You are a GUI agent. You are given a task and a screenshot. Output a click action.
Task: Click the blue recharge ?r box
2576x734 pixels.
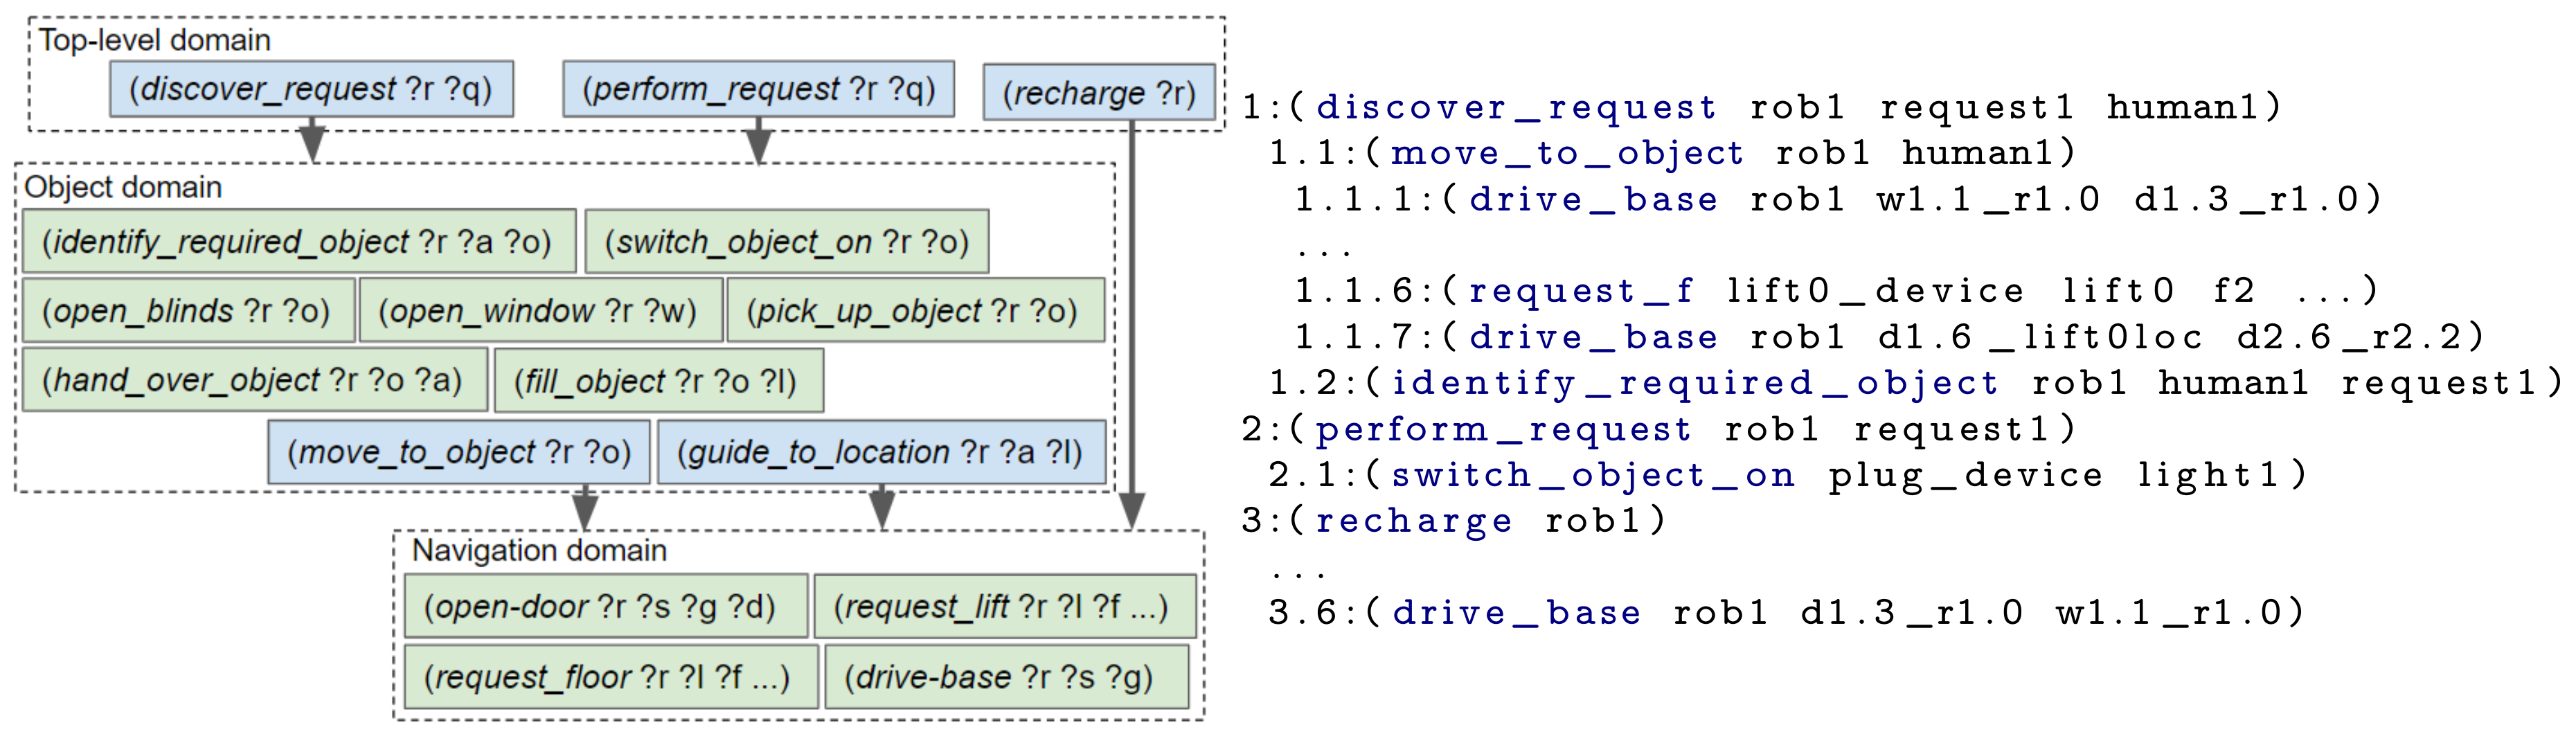[1098, 93]
